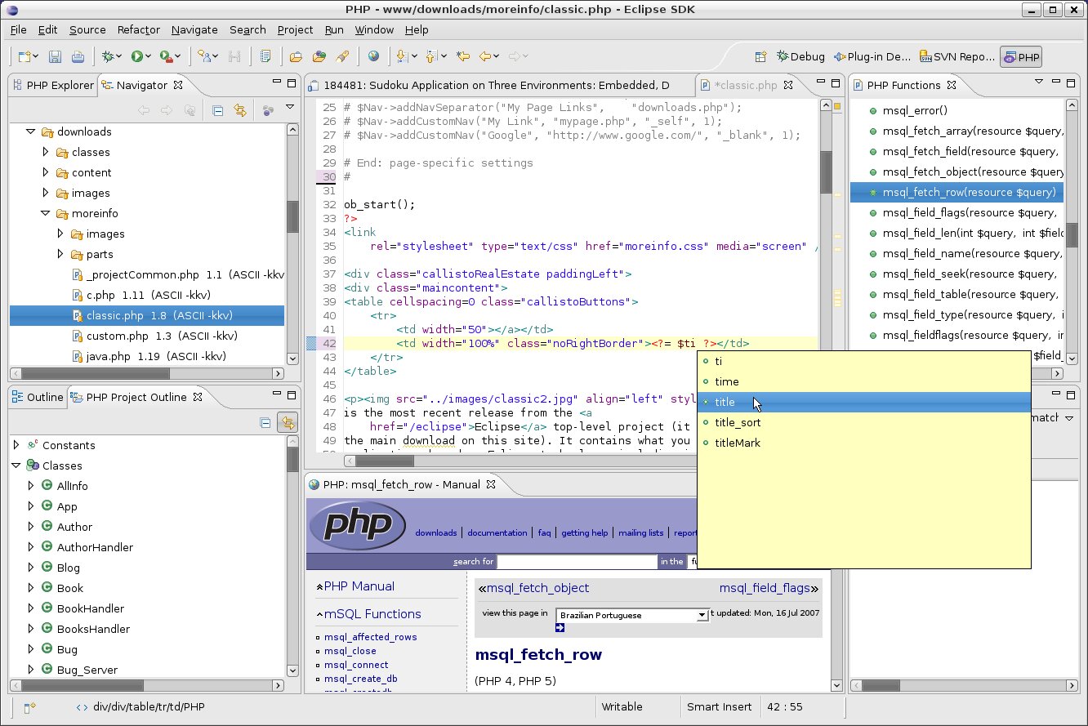1088x726 pixels.
Task: Click the getting help link
Action: 585,532
